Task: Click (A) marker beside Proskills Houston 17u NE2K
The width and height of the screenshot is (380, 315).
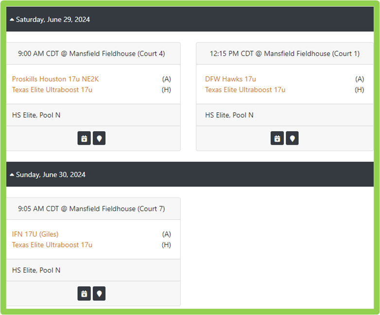Action: tap(167, 79)
